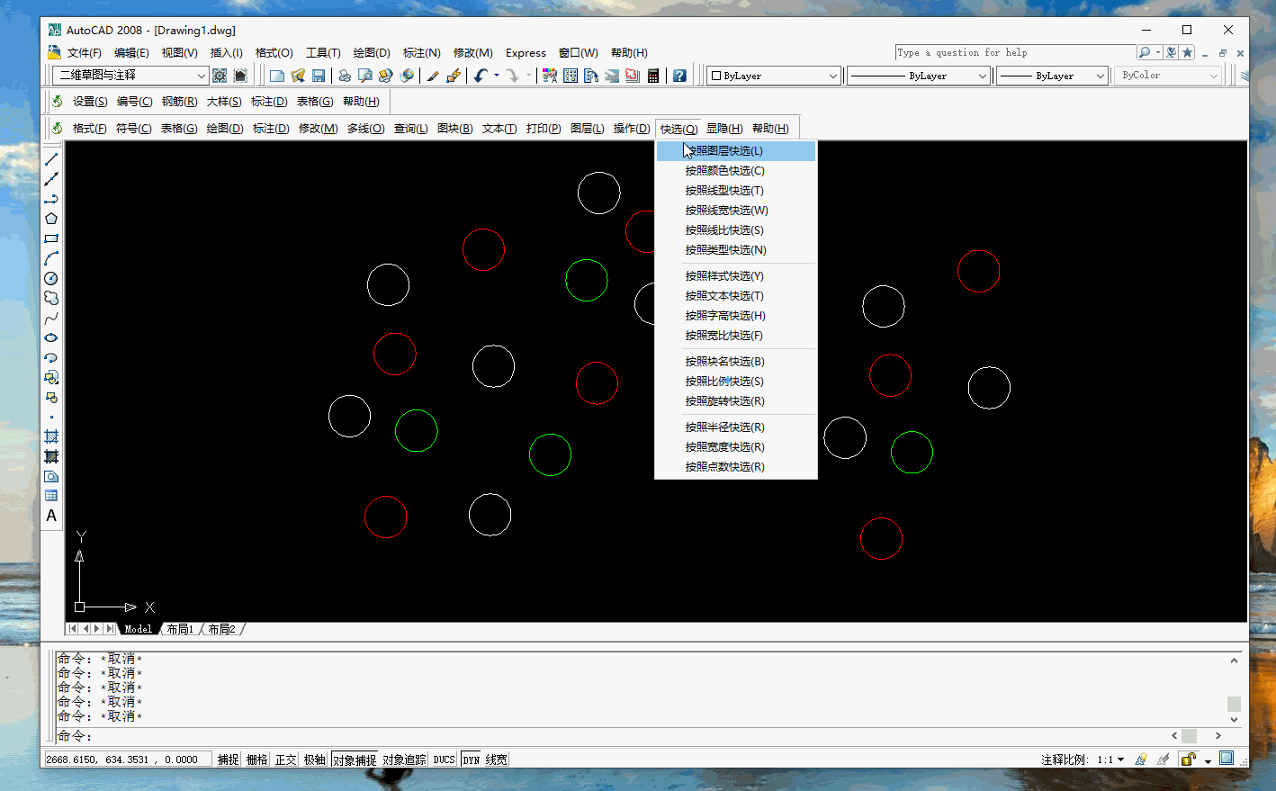This screenshot has width=1276, height=791.
Task: Select the Spline tool
Action: [x=51, y=318]
